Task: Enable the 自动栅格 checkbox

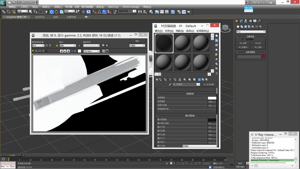Action: pos(242,40)
